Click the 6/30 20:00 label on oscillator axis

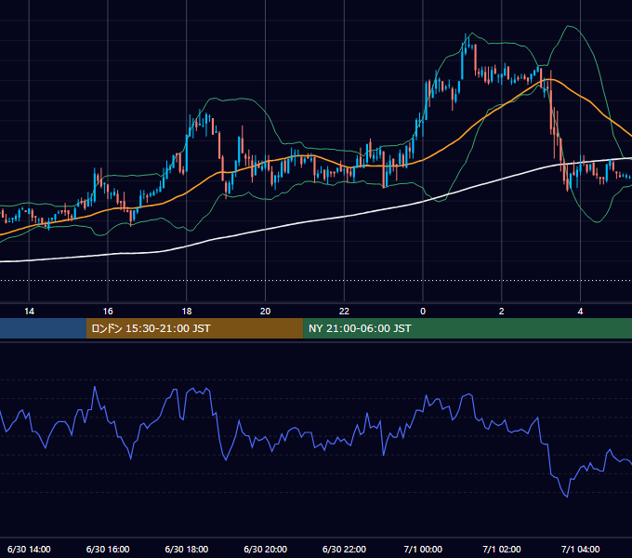tap(265, 549)
